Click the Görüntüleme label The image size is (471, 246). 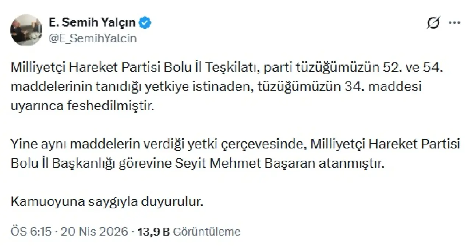[206, 232]
